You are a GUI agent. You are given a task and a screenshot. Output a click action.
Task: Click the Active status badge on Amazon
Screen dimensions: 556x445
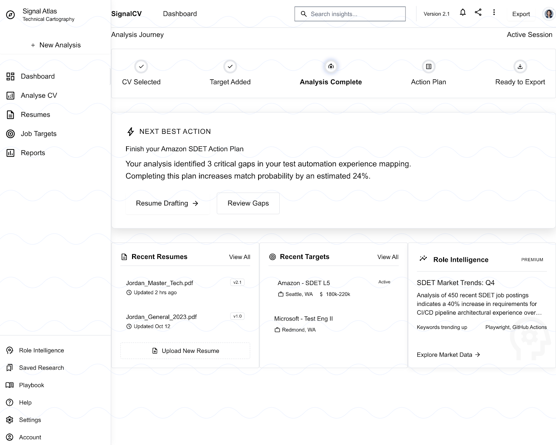point(384,282)
